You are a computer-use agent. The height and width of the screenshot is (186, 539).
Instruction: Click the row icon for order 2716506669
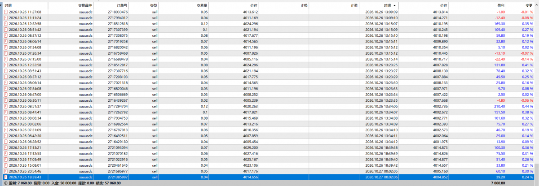point(5,95)
